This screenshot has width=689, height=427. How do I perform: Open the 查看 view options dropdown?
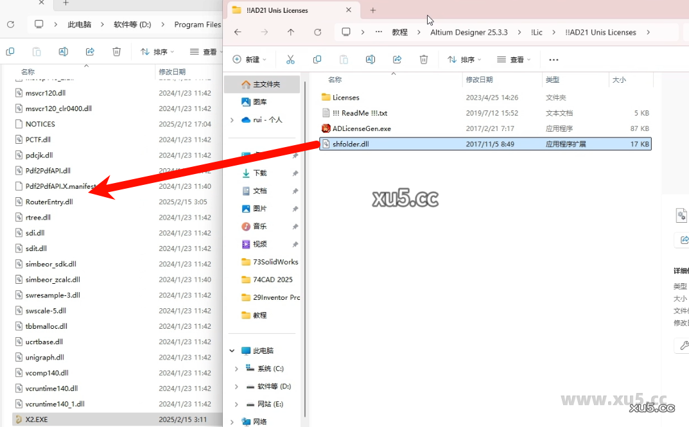(x=514, y=59)
